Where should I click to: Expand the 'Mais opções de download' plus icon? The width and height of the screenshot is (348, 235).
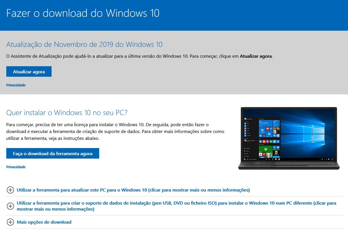click(10, 222)
